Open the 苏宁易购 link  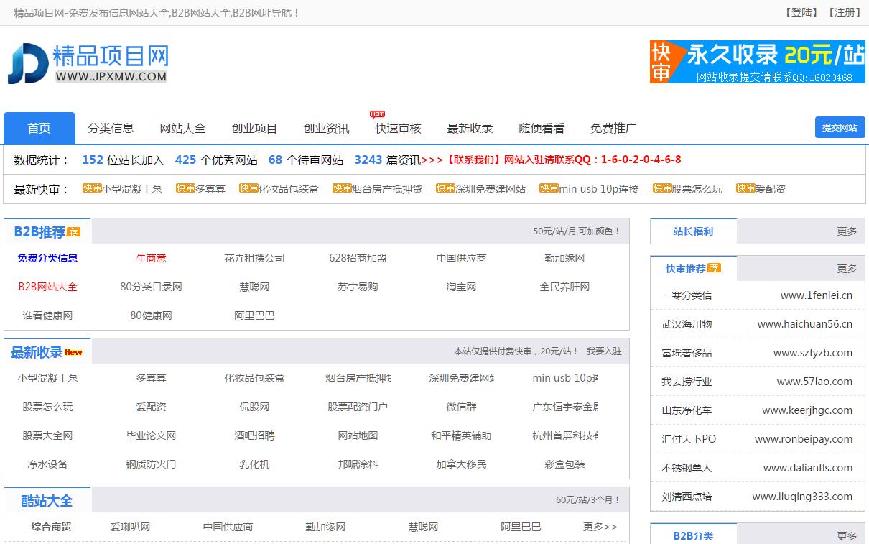pyautogui.click(x=358, y=287)
